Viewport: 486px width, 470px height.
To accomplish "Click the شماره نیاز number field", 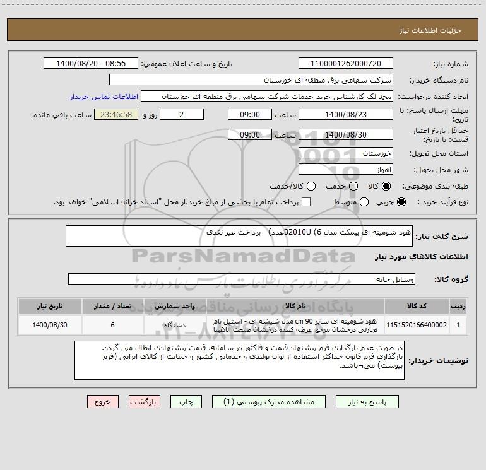I will coord(346,63).
